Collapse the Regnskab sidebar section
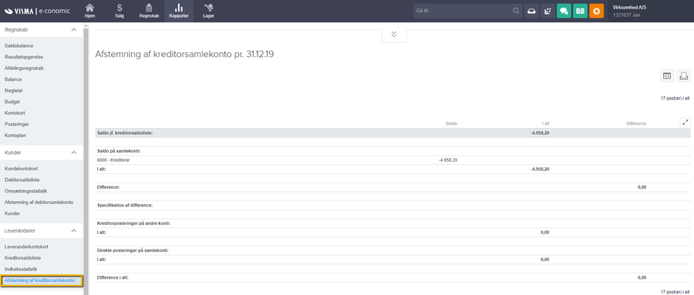Screen dimensions: 694x295 (x=74, y=29)
